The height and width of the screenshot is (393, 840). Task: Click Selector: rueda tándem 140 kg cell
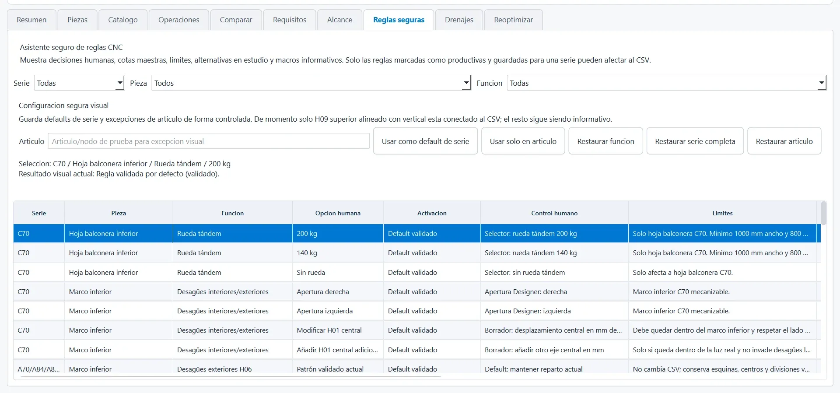coord(555,253)
